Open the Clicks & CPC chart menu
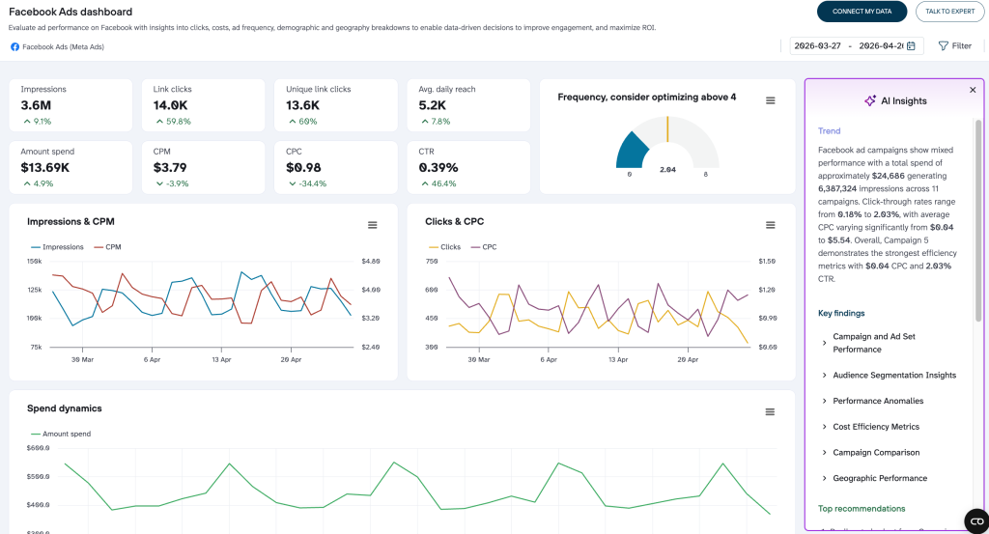The image size is (989, 534). pyautogui.click(x=770, y=225)
